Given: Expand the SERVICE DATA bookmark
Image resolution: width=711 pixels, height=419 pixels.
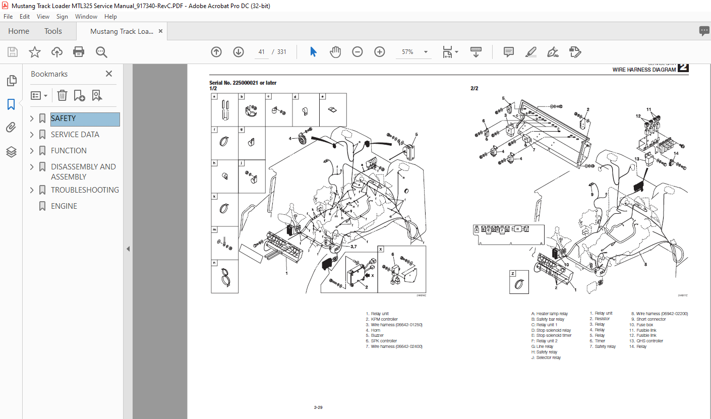Looking at the screenshot, I should [32, 135].
